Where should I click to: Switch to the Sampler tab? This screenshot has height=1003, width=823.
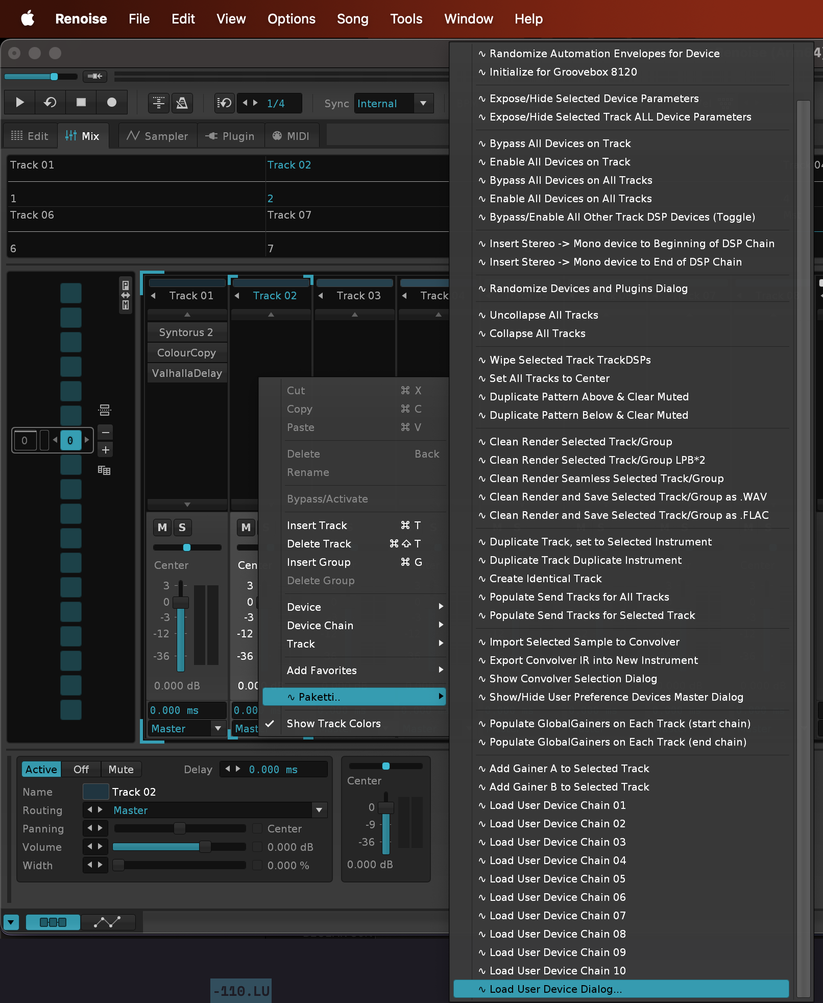158,136
